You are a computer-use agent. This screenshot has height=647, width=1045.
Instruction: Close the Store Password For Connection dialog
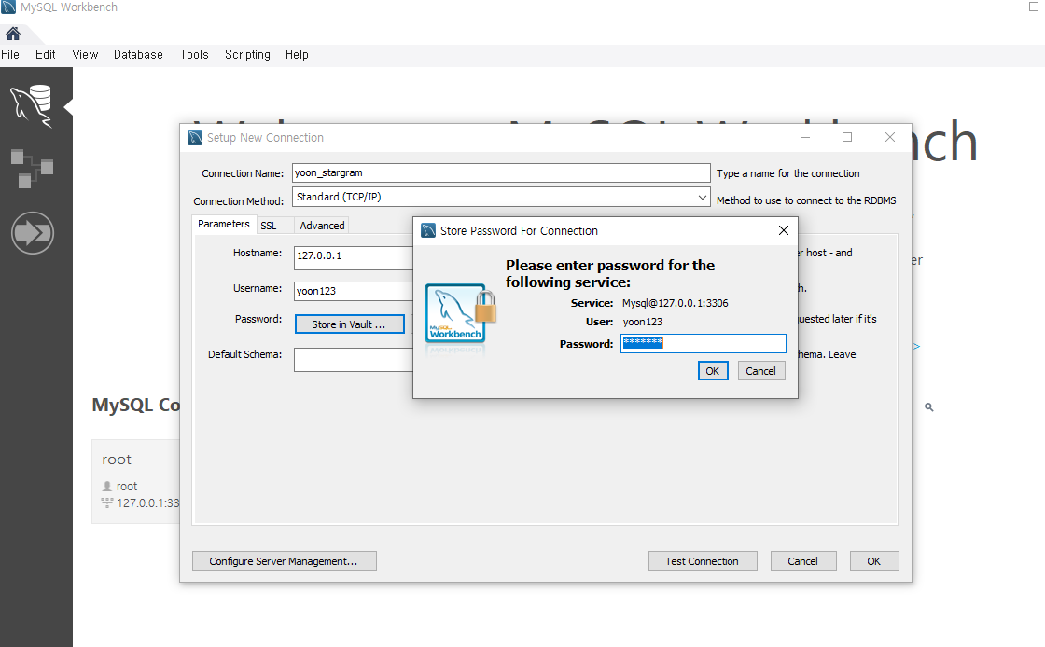point(783,230)
